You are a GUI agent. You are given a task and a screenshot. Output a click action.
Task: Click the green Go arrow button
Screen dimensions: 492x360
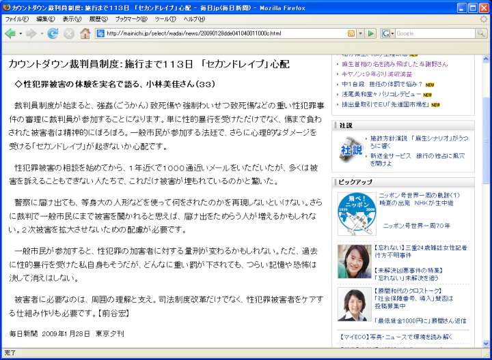(x=371, y=33)
